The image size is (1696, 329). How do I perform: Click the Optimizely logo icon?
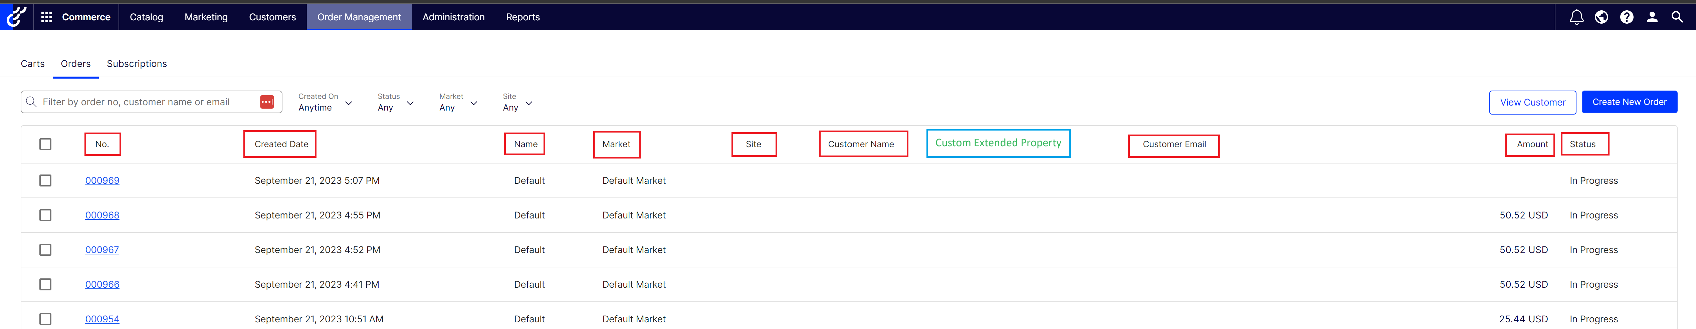coord(16,16)
